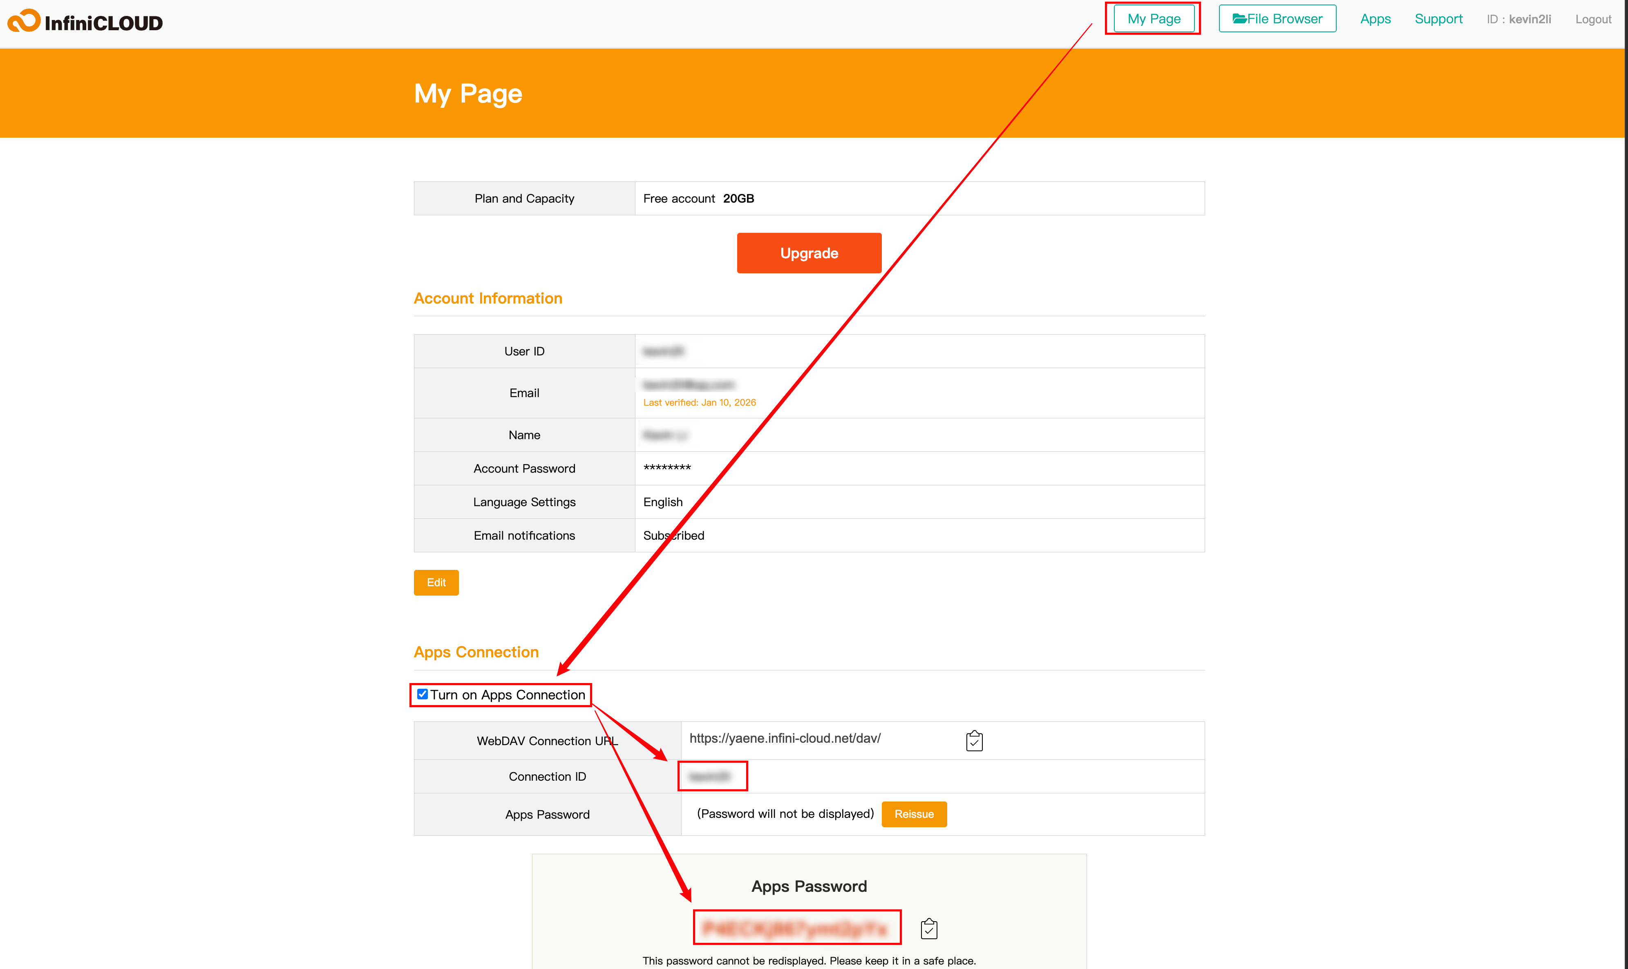Open the My Page tab
The height and width of the screenshot is (969, 1628).
point(1153,19)
